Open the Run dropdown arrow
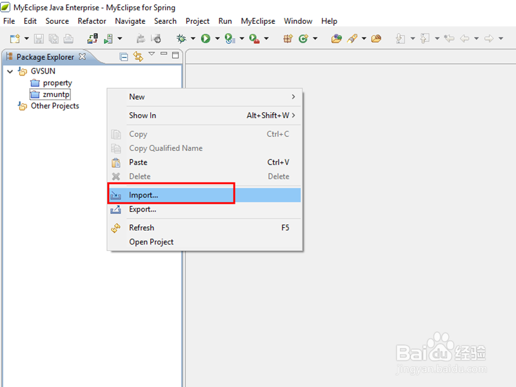This screenshot has height=387, width=516. tap(217, 39)
